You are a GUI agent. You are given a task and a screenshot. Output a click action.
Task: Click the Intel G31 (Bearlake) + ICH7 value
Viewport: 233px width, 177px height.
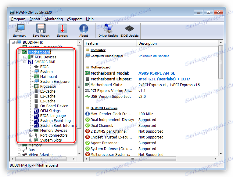pos(164,79)
